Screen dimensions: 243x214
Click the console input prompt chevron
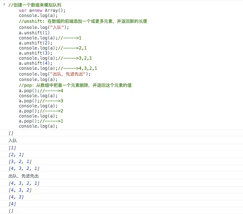click(4, 4)
